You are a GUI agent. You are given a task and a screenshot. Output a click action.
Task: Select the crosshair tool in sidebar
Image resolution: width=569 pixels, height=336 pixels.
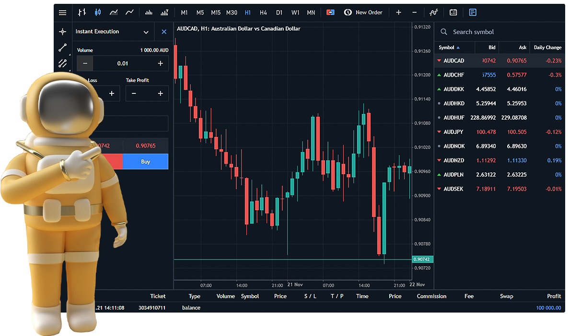[x=62, y=32]
